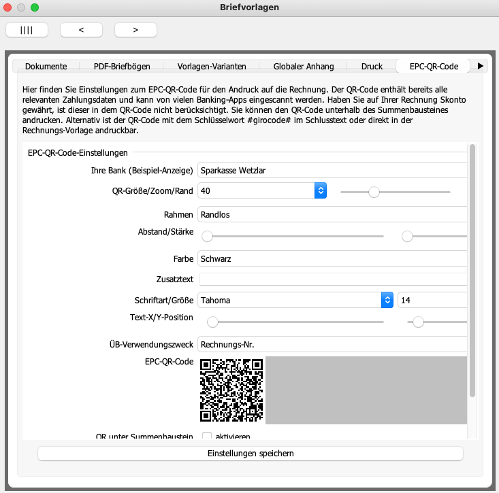The height and width of the screenshot is (493, 499).
Task: Maximize the Briefvorlagen window with green button
Action: 35,7
